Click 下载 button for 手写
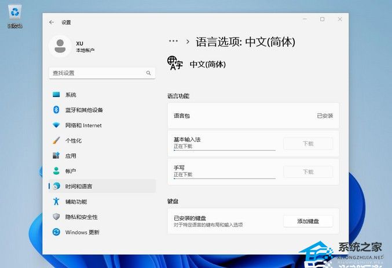 point(308,172)
